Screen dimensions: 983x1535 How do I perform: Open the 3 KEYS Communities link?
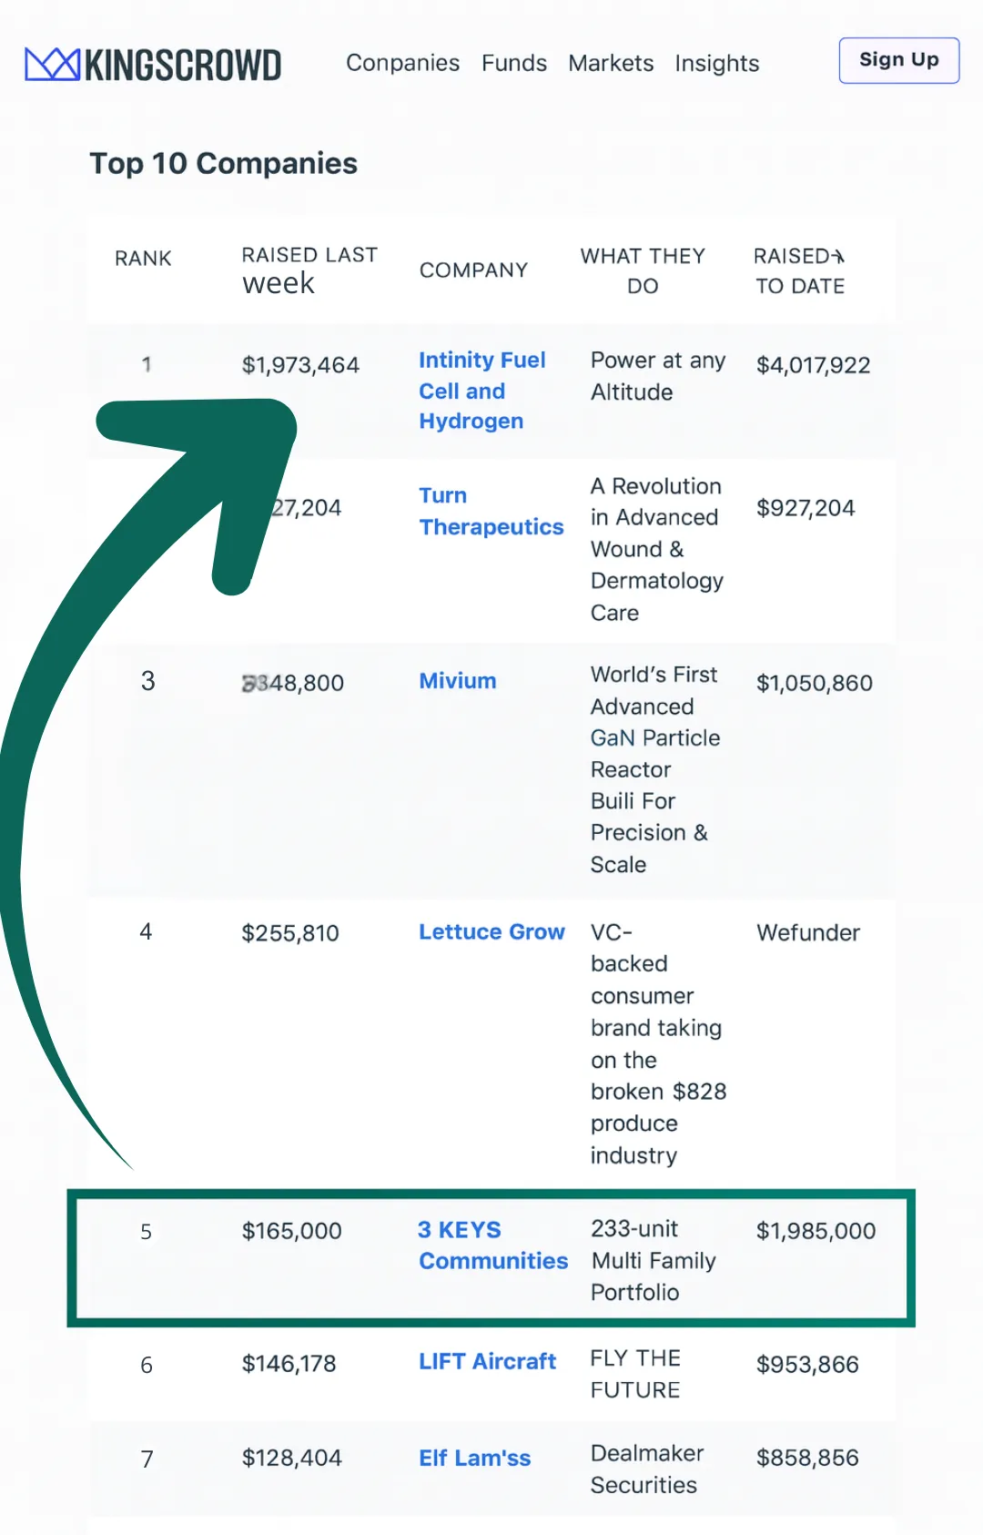point(492,1245)
